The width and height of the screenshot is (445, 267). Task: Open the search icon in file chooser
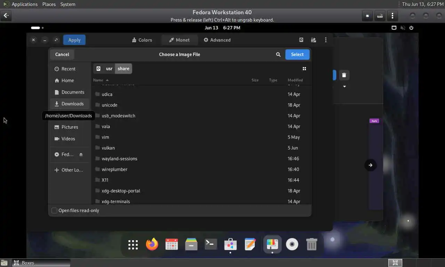278,54
